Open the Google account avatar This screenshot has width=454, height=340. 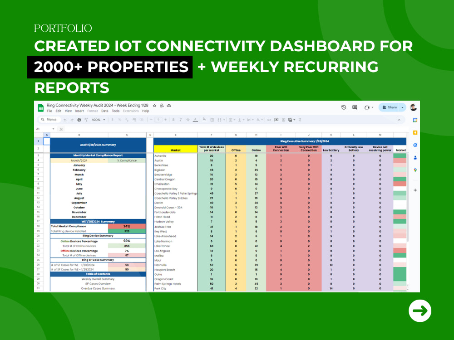pyautogui.click(x=414, y=107)
